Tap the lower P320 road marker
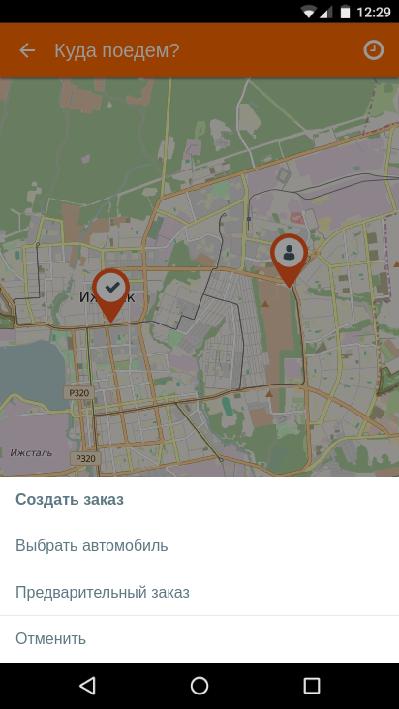Viewport: 399px width, 709px height. point(85,459)
